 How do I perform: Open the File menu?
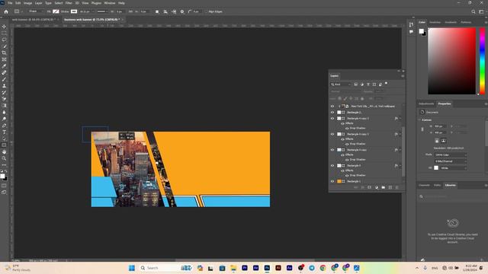pos(10,3)
